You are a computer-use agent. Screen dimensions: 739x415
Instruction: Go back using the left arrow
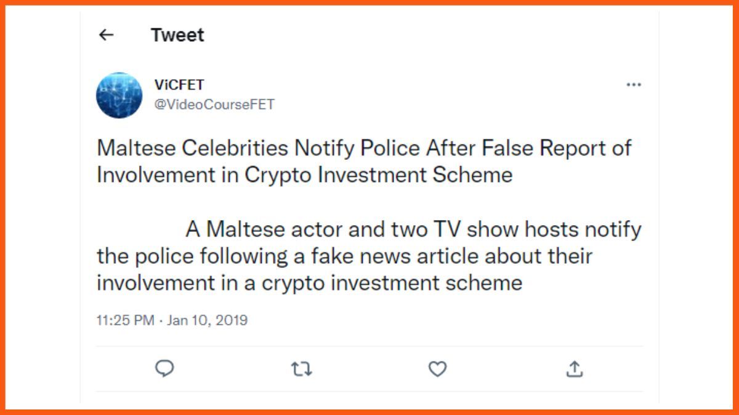(107, 35)
